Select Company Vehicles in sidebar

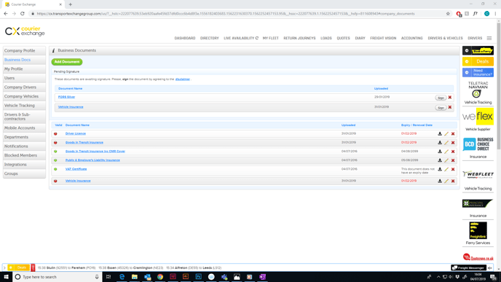coord(24,96)
